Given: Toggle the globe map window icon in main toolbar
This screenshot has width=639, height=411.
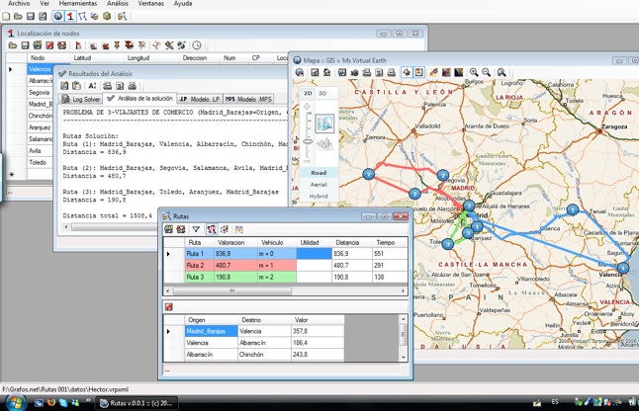Looking at the screenshot, I should coord(58,16).
